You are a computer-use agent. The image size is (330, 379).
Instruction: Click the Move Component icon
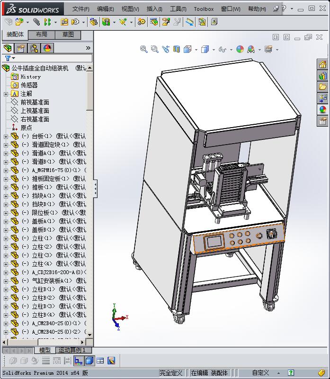coord(75,22)
